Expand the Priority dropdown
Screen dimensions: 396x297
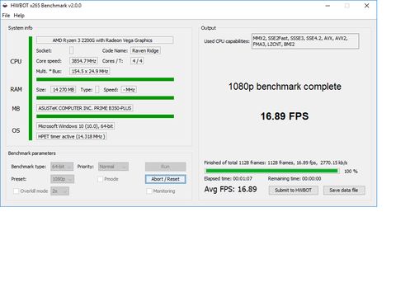coord(113,167)
